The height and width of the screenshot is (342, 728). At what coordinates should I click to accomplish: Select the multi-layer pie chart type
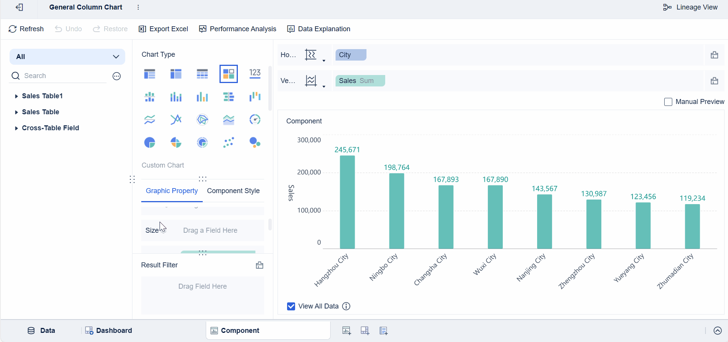coord(202,142)
